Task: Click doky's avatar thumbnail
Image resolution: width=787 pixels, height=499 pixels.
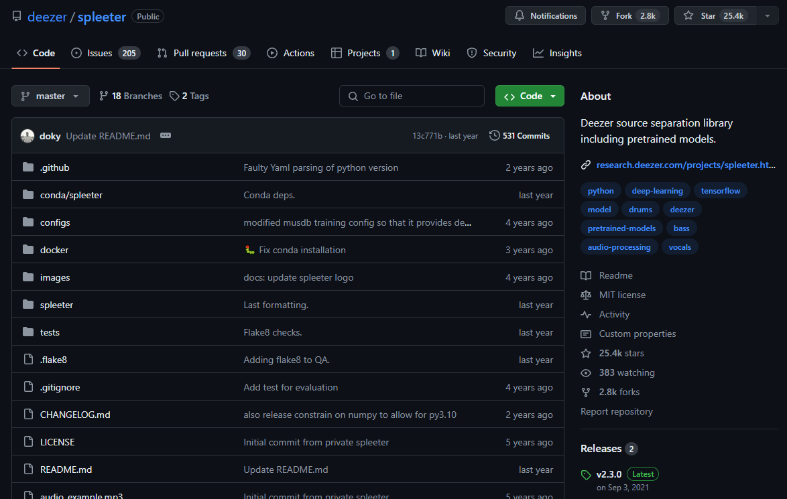Action: [27, 136]
